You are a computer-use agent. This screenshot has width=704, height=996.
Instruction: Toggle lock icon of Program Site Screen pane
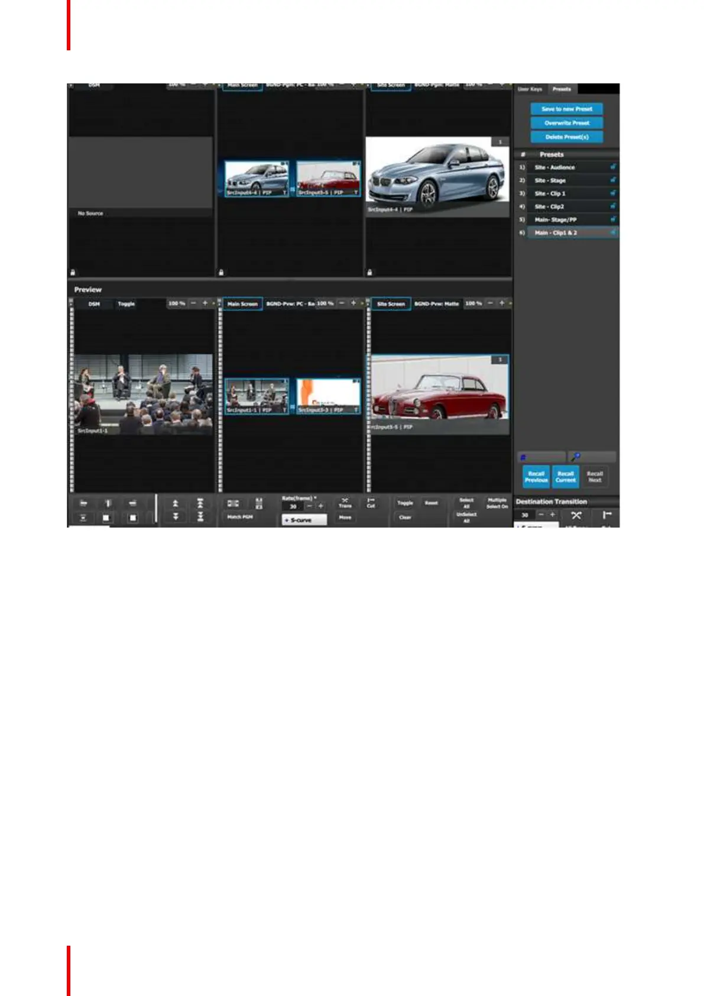(x=369, y=273)
